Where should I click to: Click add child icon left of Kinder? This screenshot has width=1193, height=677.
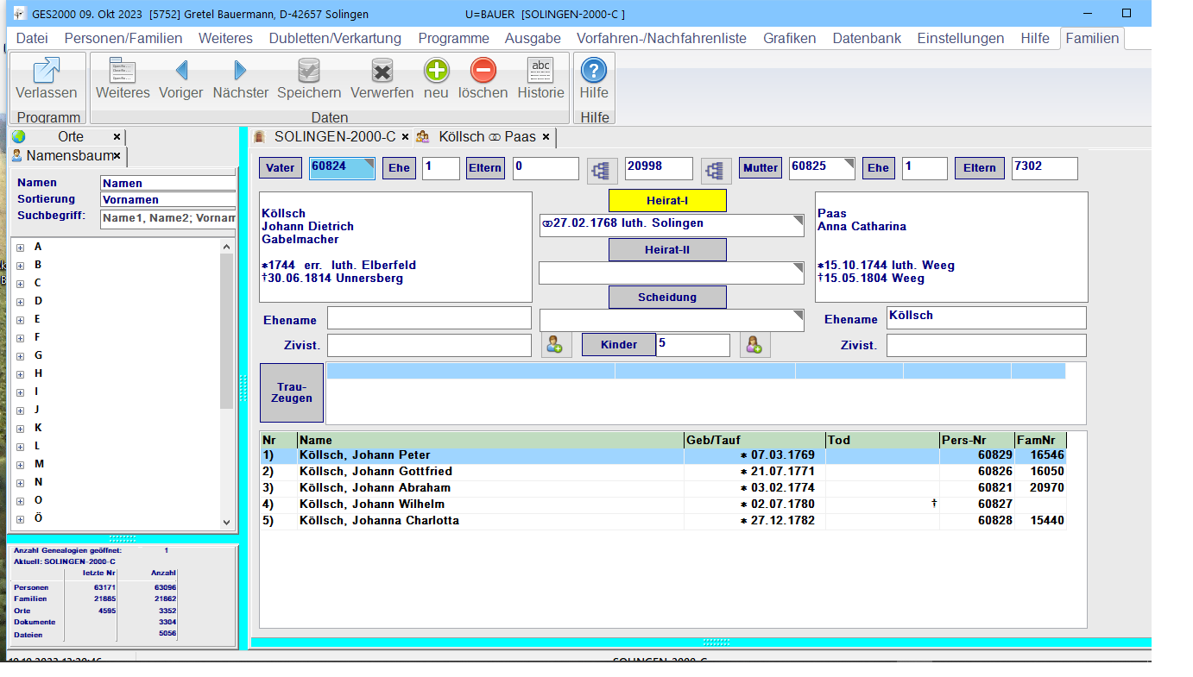(x=556, y=345)
